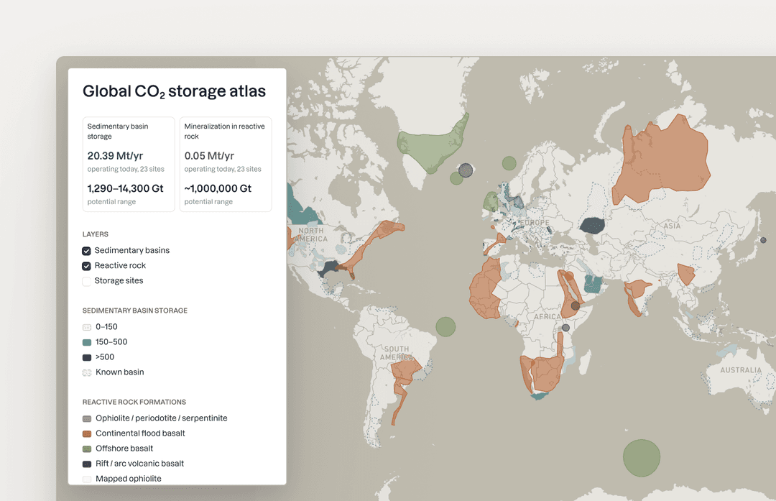The width and height of the screenshot is (776, 501).
Task: Click the green circle in the South Atlantic
Action: click(x=445, y=327)
